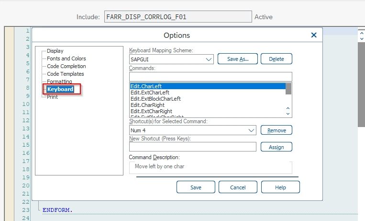This screenshot has width=365, height=221.
Task: Open Code Templates options
Action: click(66, 74)
